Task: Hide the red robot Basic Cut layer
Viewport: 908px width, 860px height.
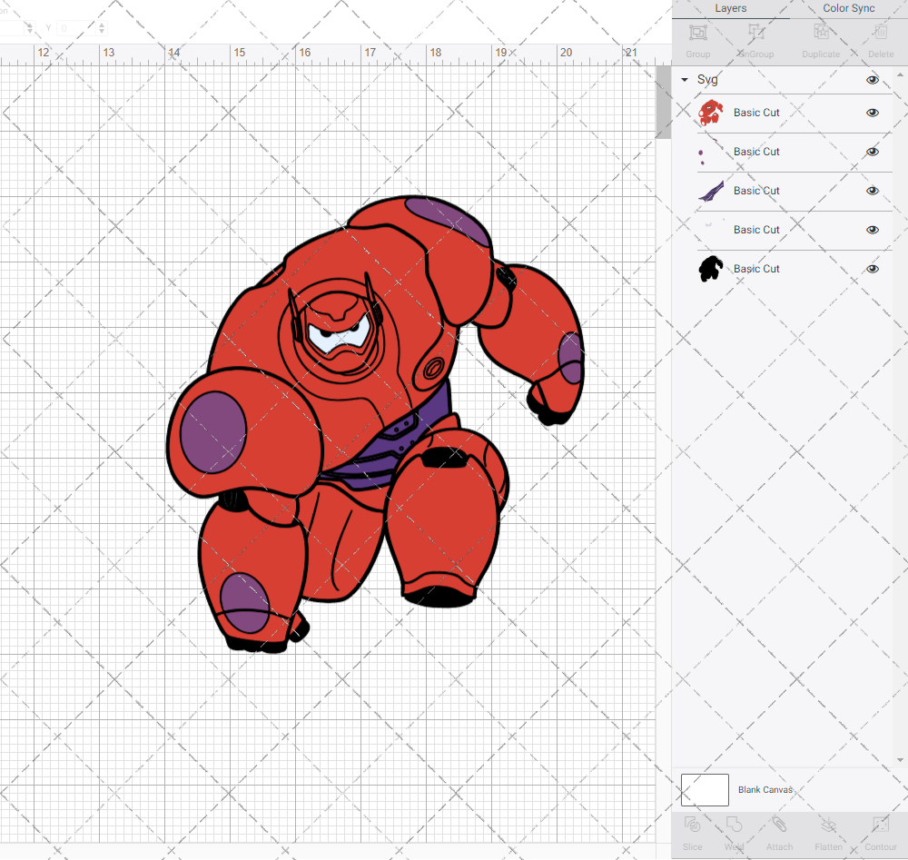Action: click(x=872, y=113)
